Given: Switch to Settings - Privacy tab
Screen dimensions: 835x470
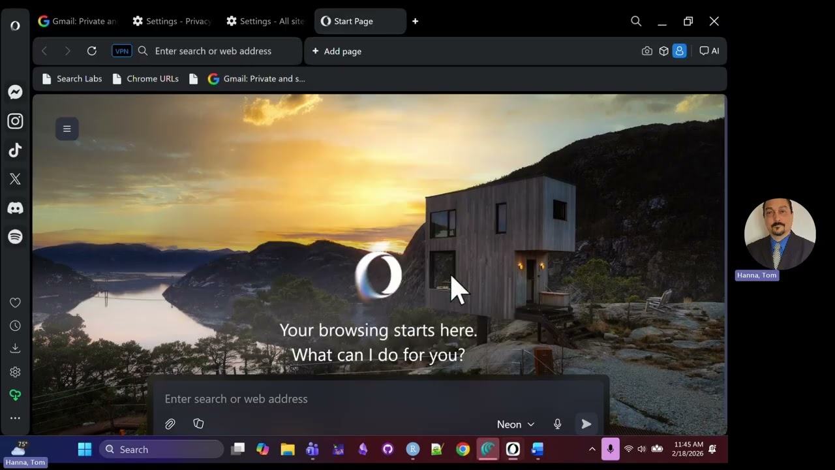Looking at the screenshot, I should [x=172, y=21].
